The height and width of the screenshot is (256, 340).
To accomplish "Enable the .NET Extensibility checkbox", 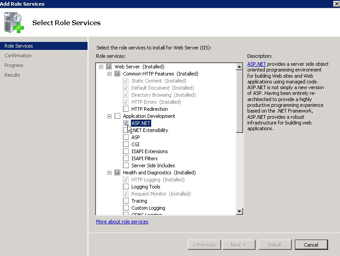I will coord(126,130).
